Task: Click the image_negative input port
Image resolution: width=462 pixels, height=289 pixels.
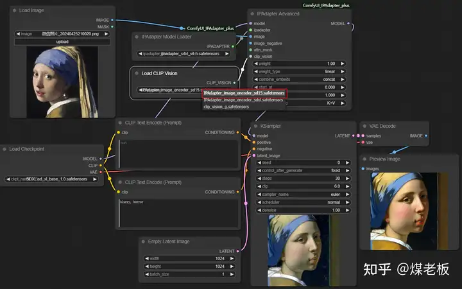Action: point(251,44)
